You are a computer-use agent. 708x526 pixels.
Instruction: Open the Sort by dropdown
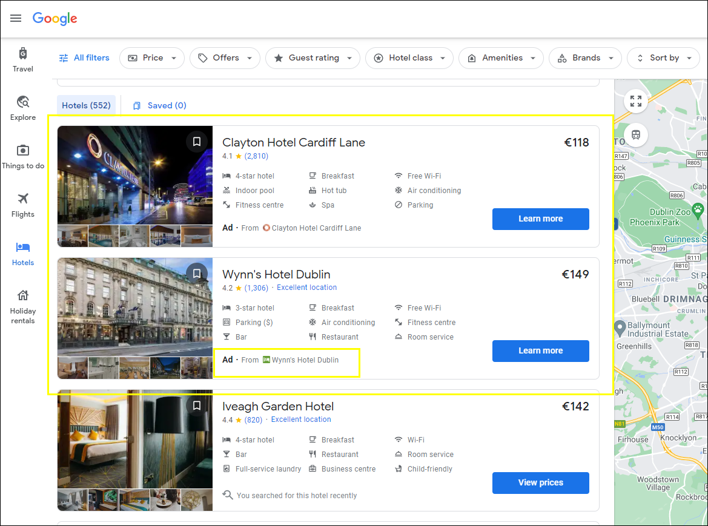coord(663,58)
